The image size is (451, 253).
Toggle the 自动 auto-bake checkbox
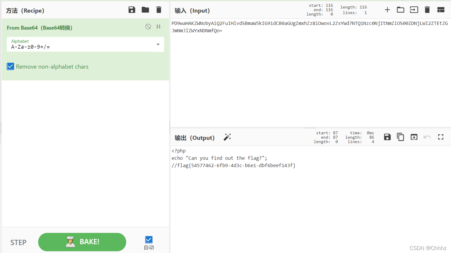[149, 240]
